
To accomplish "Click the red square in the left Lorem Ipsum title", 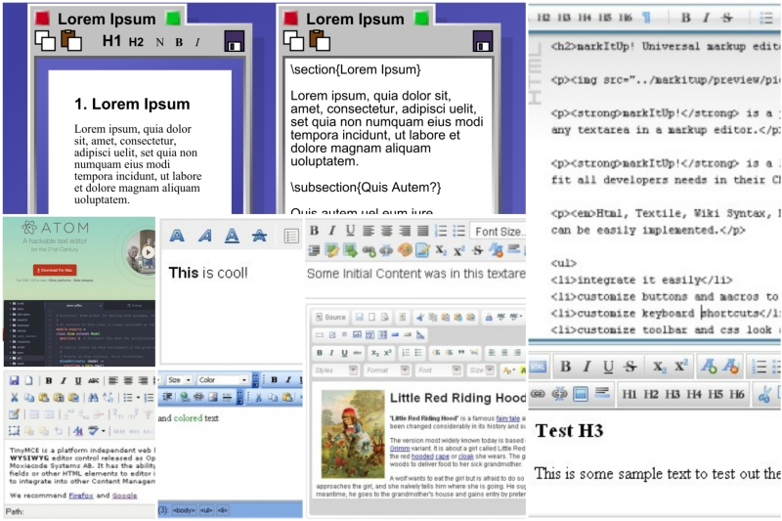I will pos(42,19).
